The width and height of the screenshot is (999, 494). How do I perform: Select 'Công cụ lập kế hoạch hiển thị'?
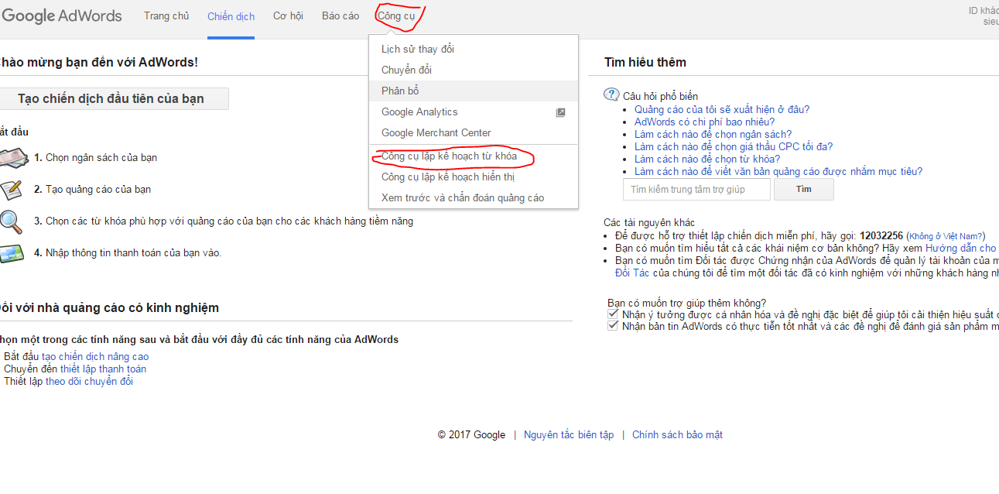[x=474, y=177]
